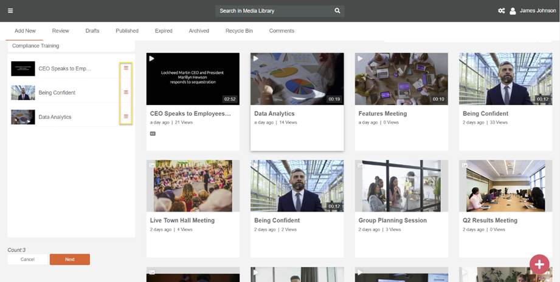Switch to the Review tab
This screenshot has height=282, width=560.
pos(60,31)
